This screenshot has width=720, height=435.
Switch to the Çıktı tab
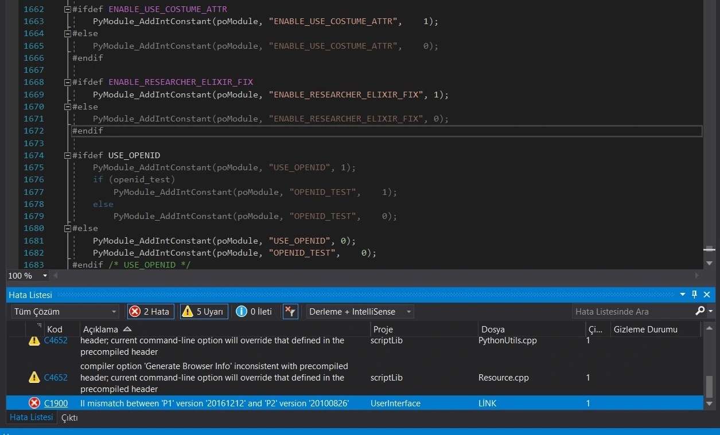[69, 418]
